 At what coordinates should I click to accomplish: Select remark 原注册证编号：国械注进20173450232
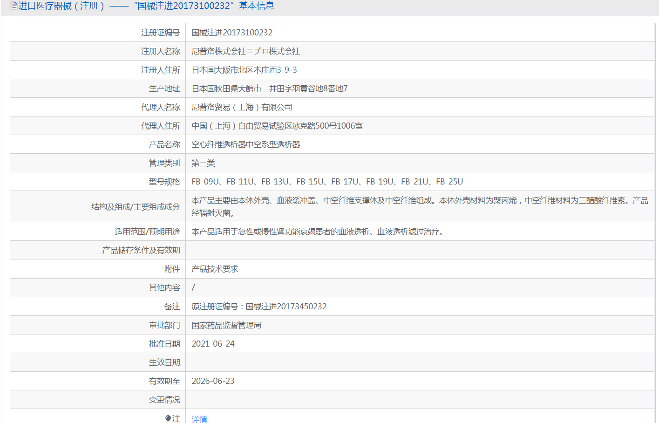click(259, 306)
